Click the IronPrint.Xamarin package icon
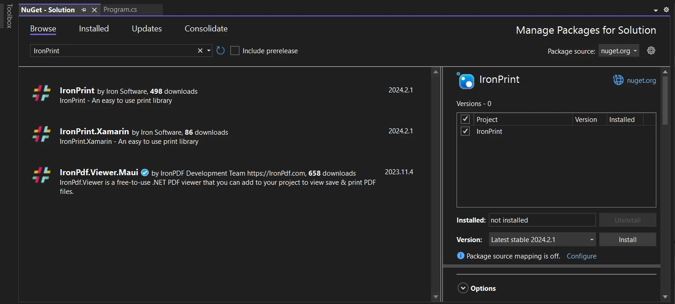The width and height of the screenshot is (675, 304). pos(42,134)
